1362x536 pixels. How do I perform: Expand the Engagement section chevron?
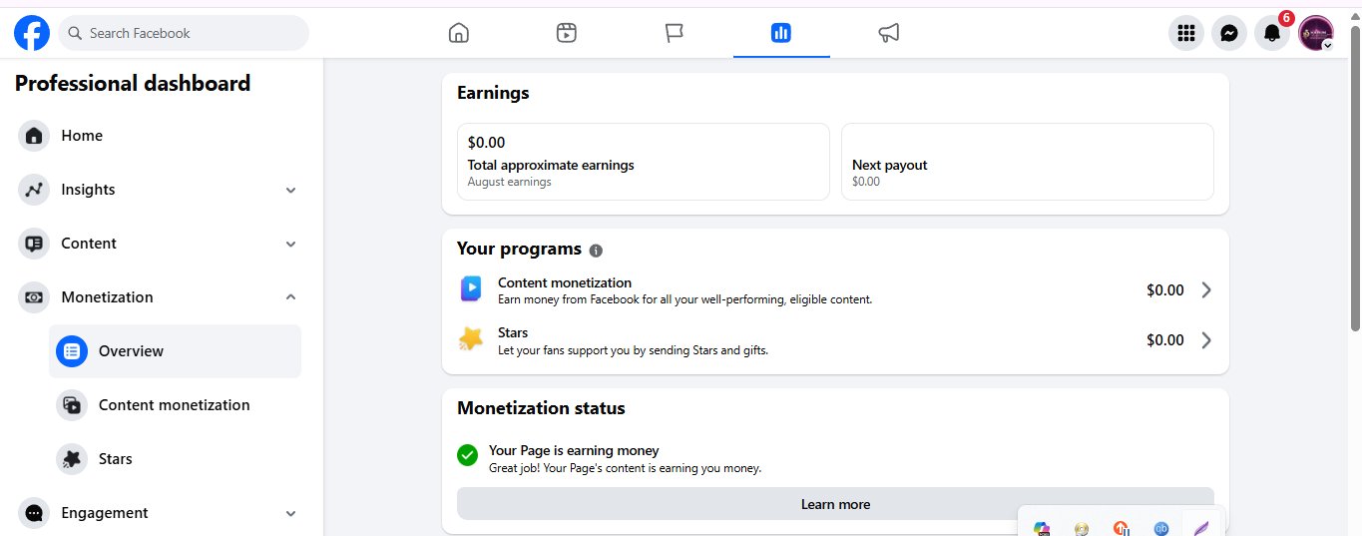pyautogui.click(x=290, y=513)
